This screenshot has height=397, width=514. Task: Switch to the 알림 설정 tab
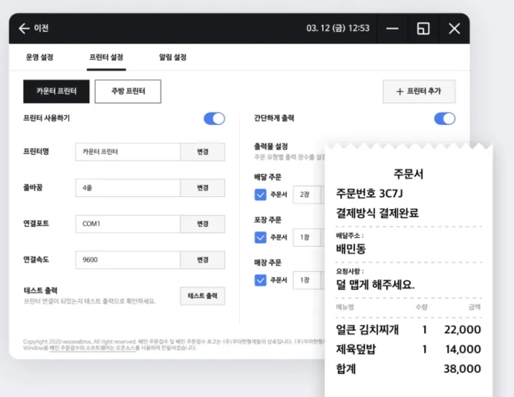pyautogui.click(x=172, y=58)
